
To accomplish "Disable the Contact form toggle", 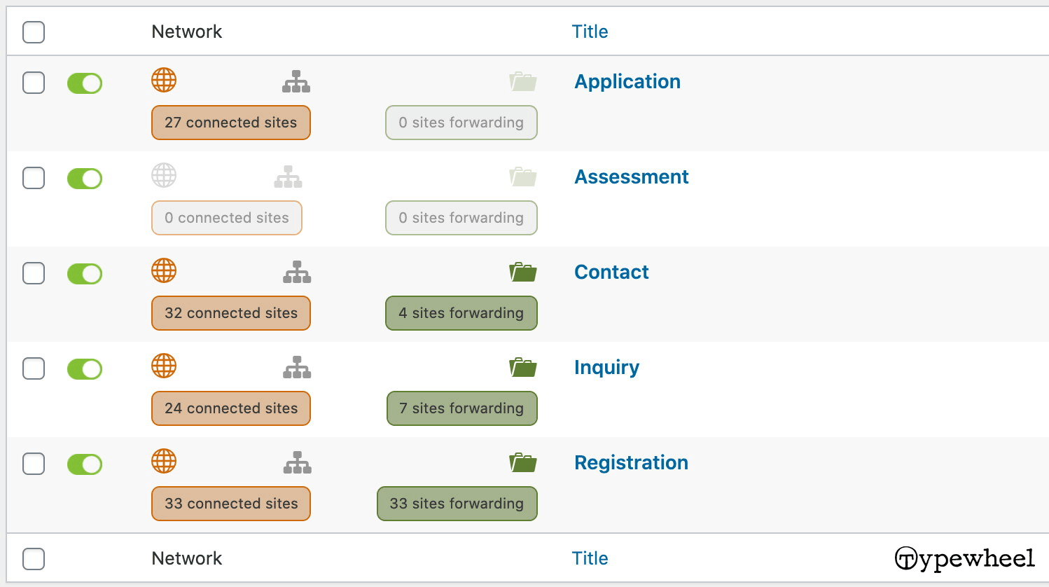I will tap(85, 274).
